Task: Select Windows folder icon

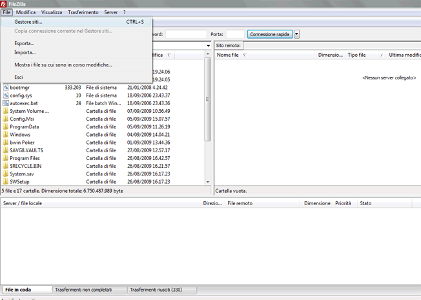Action: click(x=6, y=134)
